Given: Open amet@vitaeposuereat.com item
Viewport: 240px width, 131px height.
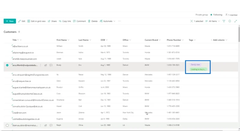Looking at the screenshot, I should (25, 59).
